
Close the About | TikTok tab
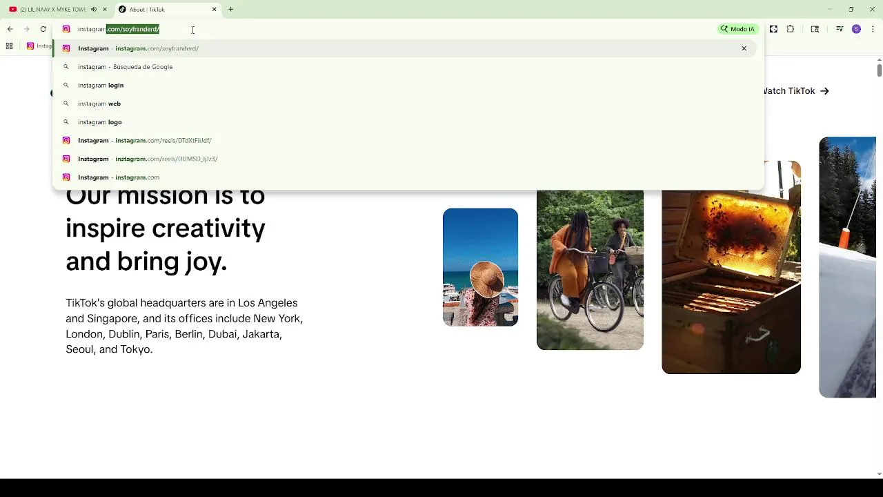point(214,10)
